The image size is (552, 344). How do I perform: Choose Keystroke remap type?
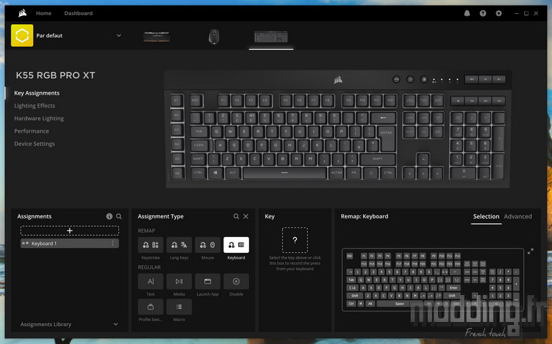pyautogui.click(x=150, y=245)
